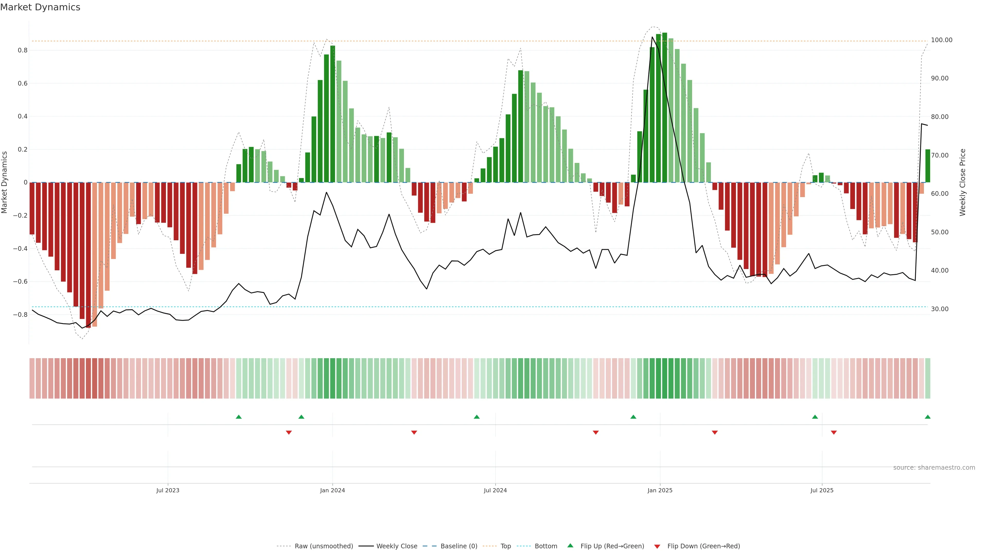Viewport: 988px width, 555px height.
Task: Click the source: sharemaestro.com text
Action: pos(934,467)
